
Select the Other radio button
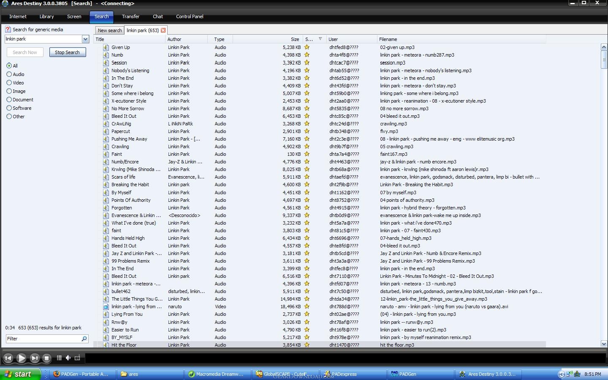tap(9, 117)
